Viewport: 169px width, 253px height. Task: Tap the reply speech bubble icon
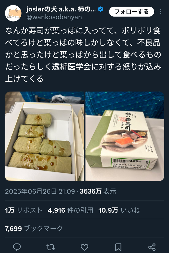click(x=17, y=247)
